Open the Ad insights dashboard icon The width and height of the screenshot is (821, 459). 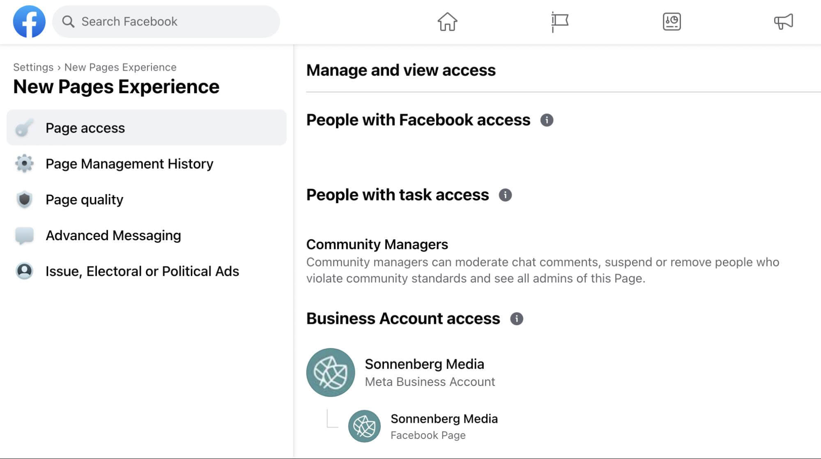pyautogui.click(x=672, y=21)
